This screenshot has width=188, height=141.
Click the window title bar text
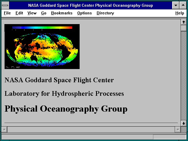point(90,5)
